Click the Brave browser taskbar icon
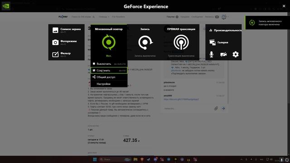Image resolution: width=290 pixels, height=163 pixels. pos(142,159)
